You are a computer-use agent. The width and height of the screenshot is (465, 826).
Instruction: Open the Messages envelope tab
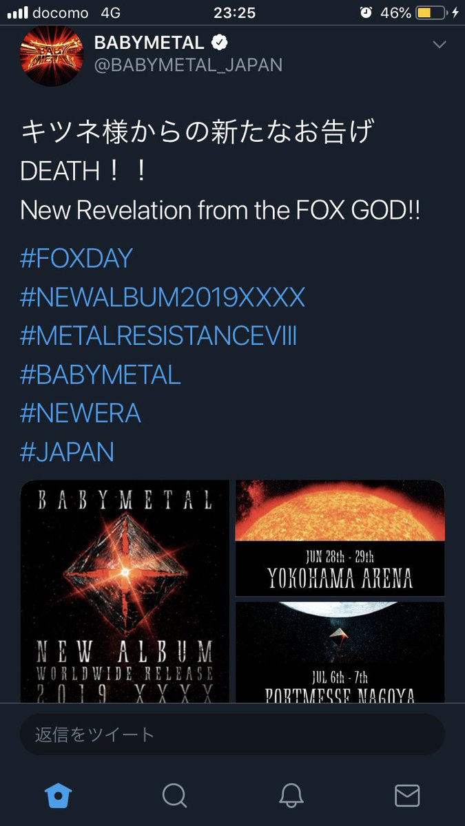click(x=407, y=795)
